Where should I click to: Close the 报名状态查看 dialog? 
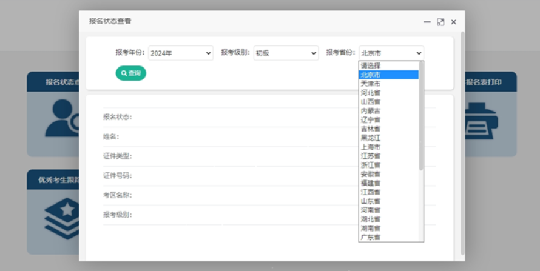click(453, 22)
